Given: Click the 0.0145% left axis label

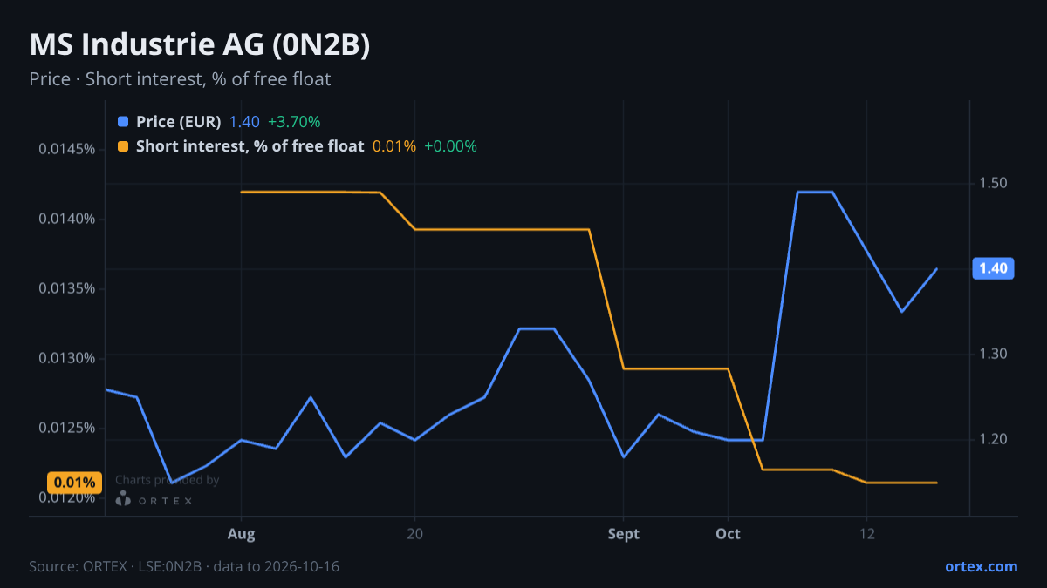Looking at the screenshot, I should [x=66, y=149].
